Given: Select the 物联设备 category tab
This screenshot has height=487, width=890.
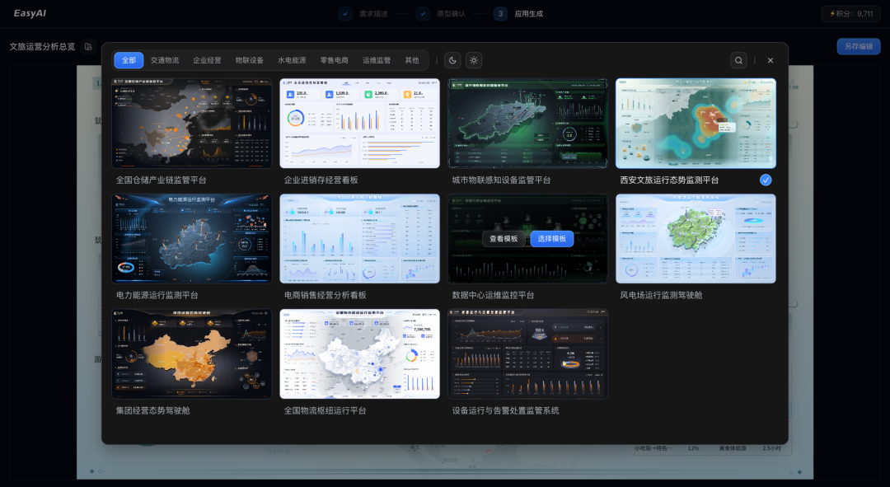Looking at the screenshot, I should [x=250, y=60].
